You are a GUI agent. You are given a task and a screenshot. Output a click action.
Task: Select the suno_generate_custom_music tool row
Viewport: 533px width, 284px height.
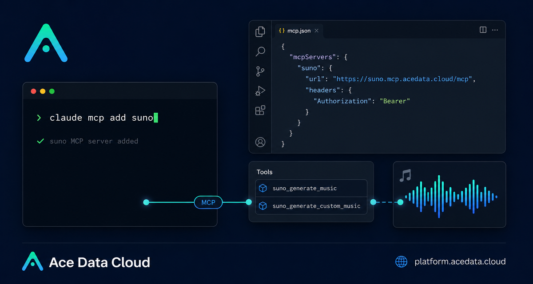tap(311, 205)
